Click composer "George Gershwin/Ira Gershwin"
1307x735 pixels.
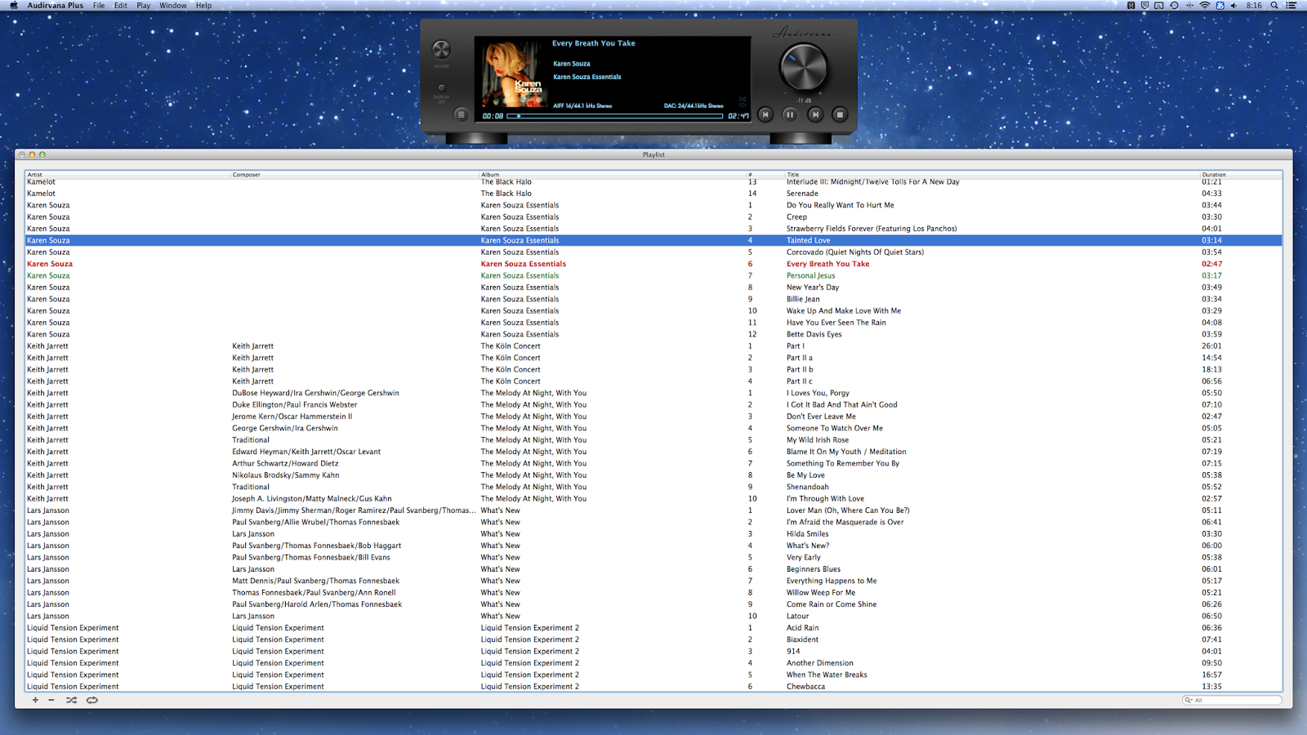tap(284, 428)
